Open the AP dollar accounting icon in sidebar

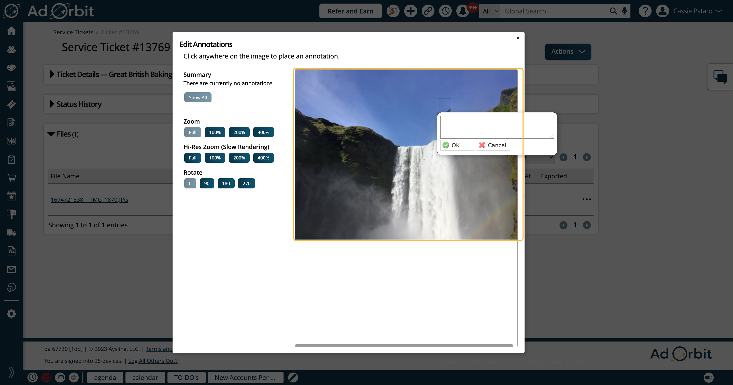[x=11, y=141]
